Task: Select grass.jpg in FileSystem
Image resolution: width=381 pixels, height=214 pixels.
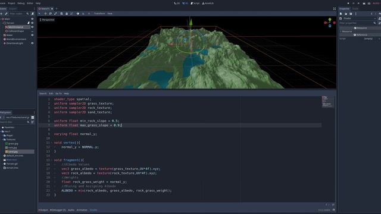Action: pyautogui.click(x=13, y=144)
